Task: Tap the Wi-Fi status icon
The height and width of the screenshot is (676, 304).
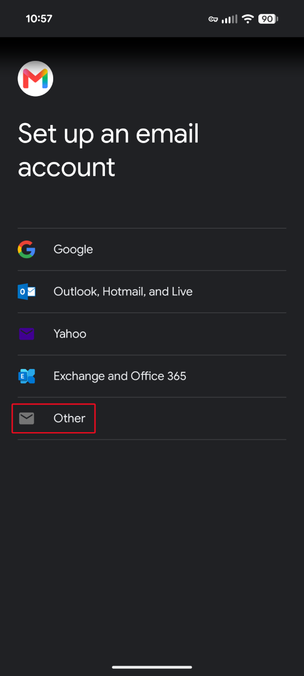Action: point(247,19)
